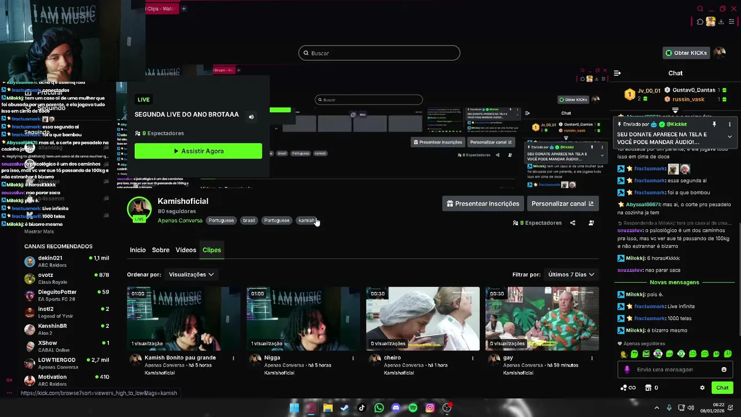Open the Obter KICKs button
This screenshot has height=417, width=741.
point(686,53)
